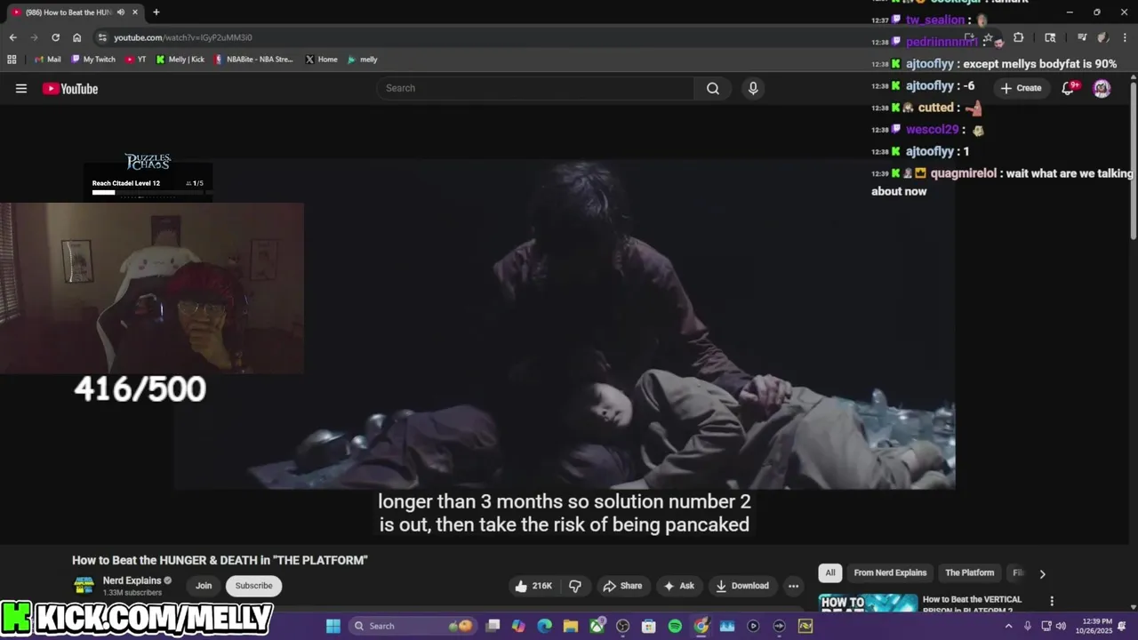Open the Mail bookmark

pyautogui.click(x=48, y=60)
